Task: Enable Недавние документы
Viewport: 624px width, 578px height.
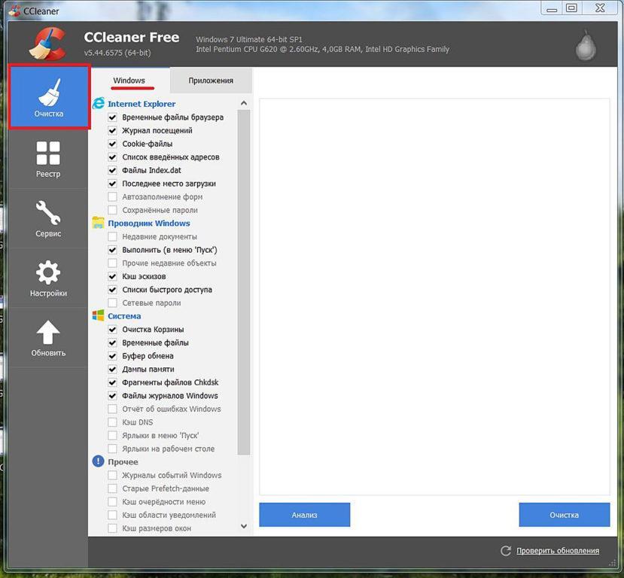Action: tap(113, 236)
